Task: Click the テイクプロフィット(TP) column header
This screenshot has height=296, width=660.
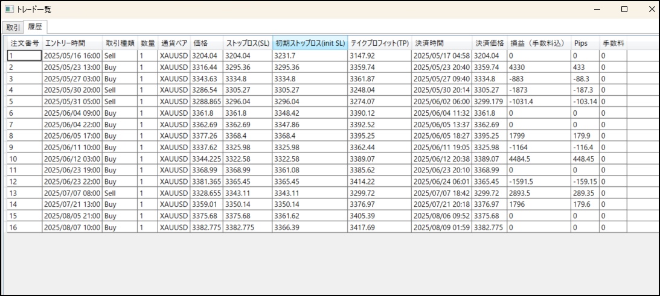Action: (380, 43)
